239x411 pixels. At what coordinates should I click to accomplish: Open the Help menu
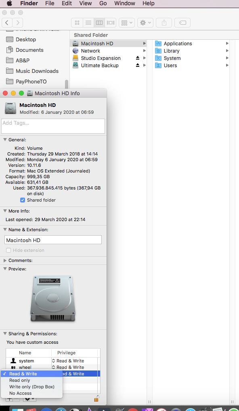pyautogui.click(x=148, y=3)
